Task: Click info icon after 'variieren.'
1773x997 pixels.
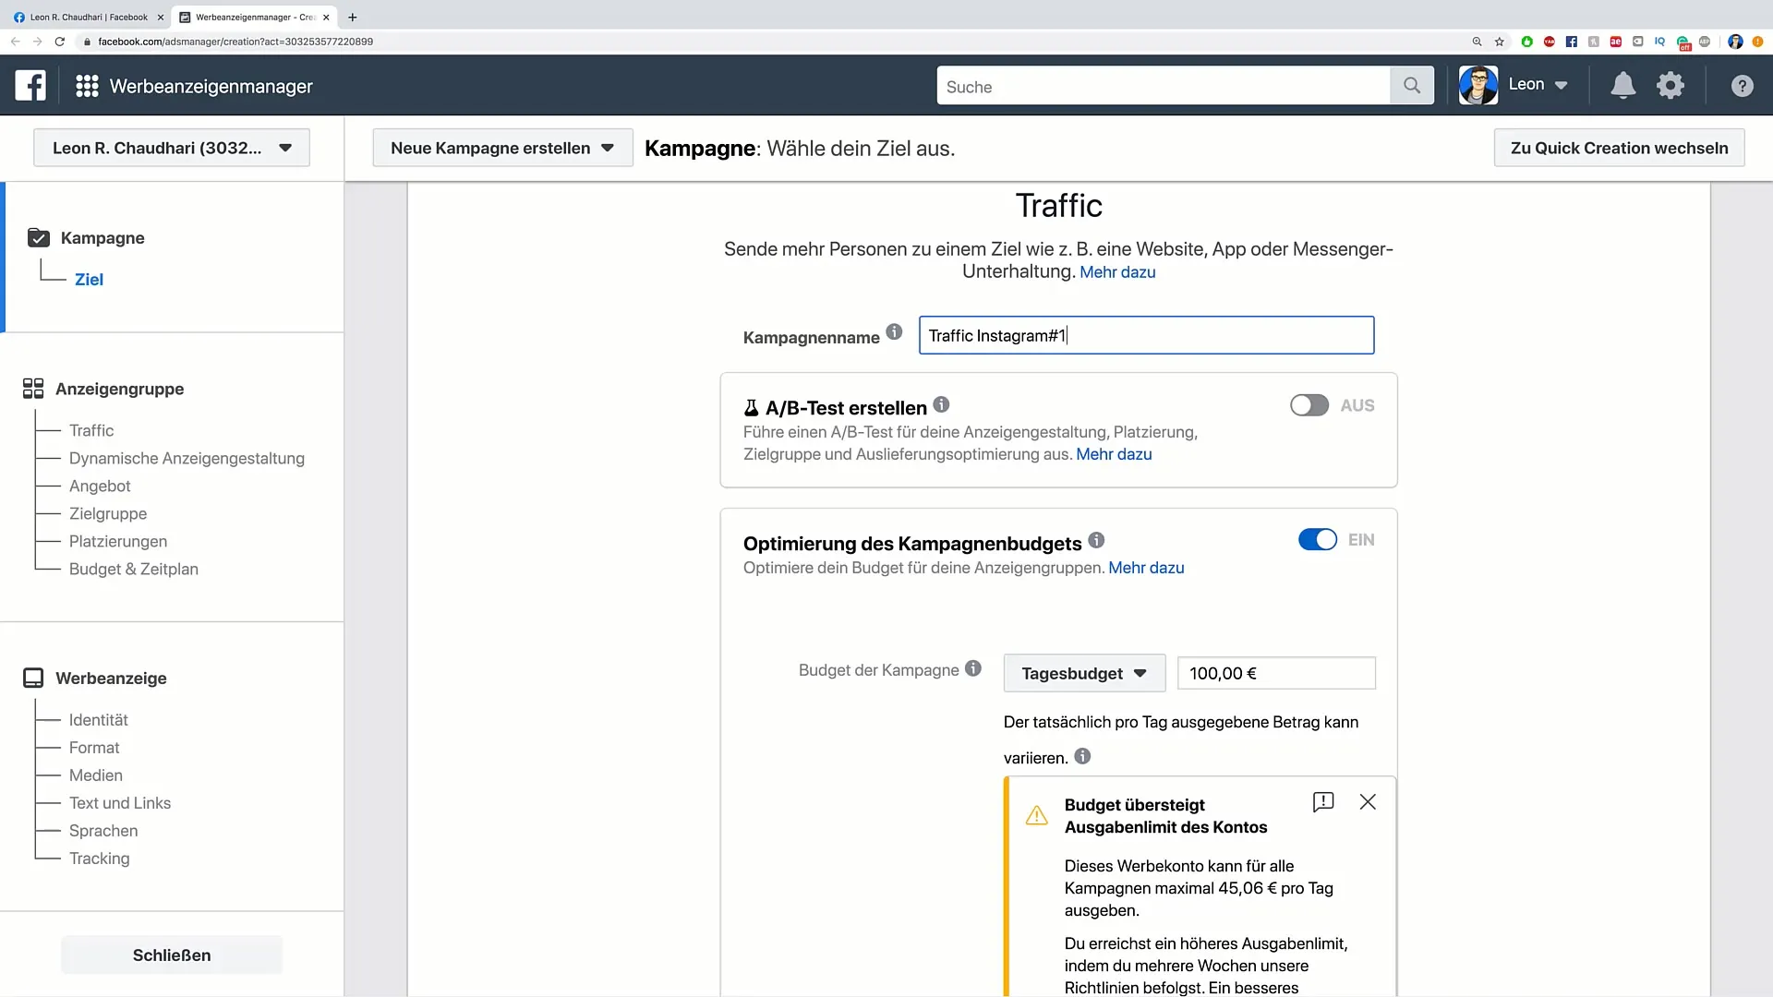Action: coord(1082,756)
